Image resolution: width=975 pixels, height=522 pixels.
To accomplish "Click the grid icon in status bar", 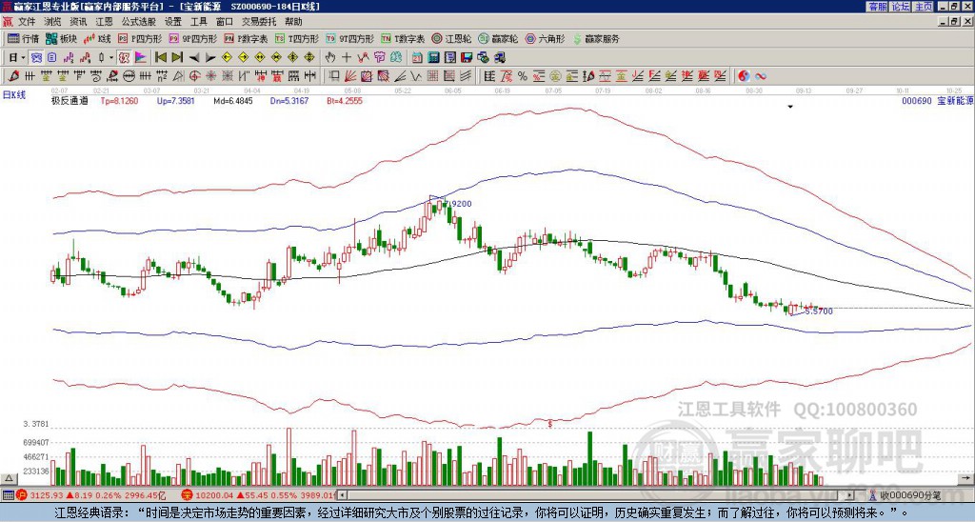I will coord(8,495).
